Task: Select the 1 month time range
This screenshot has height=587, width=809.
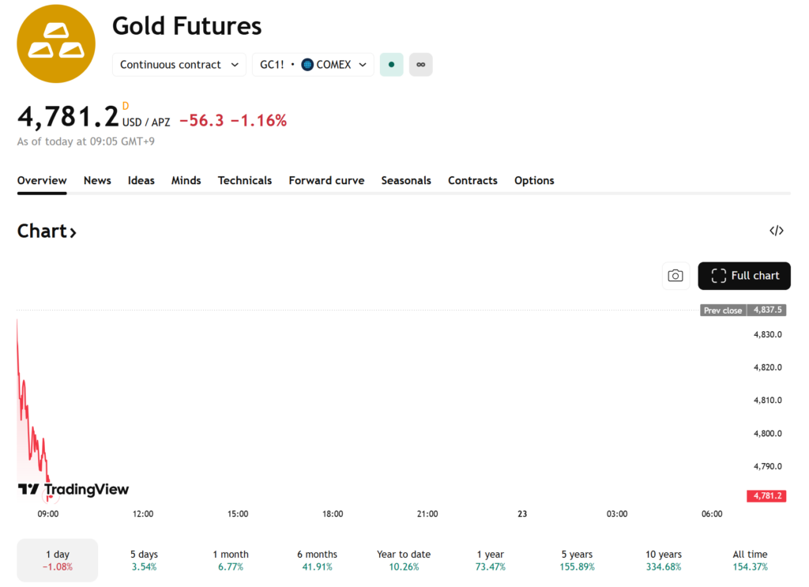Action: pyautogui.click(x=231, y=560)
